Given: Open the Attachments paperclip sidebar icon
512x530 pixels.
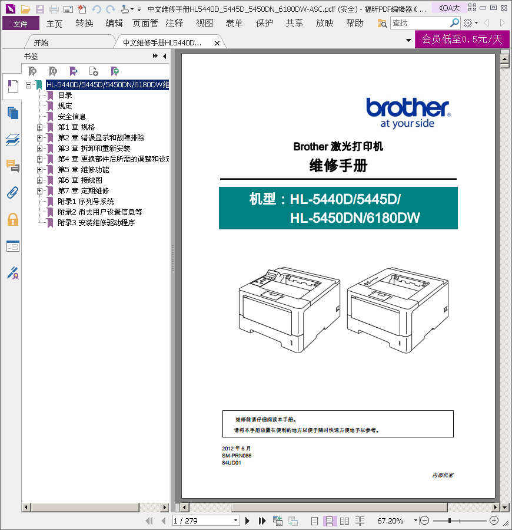Looking at the screenshot, I should coord(13,193).
